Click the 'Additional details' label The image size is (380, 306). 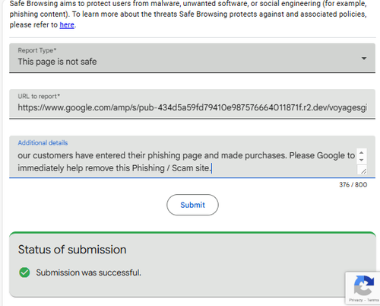point(43,143)
